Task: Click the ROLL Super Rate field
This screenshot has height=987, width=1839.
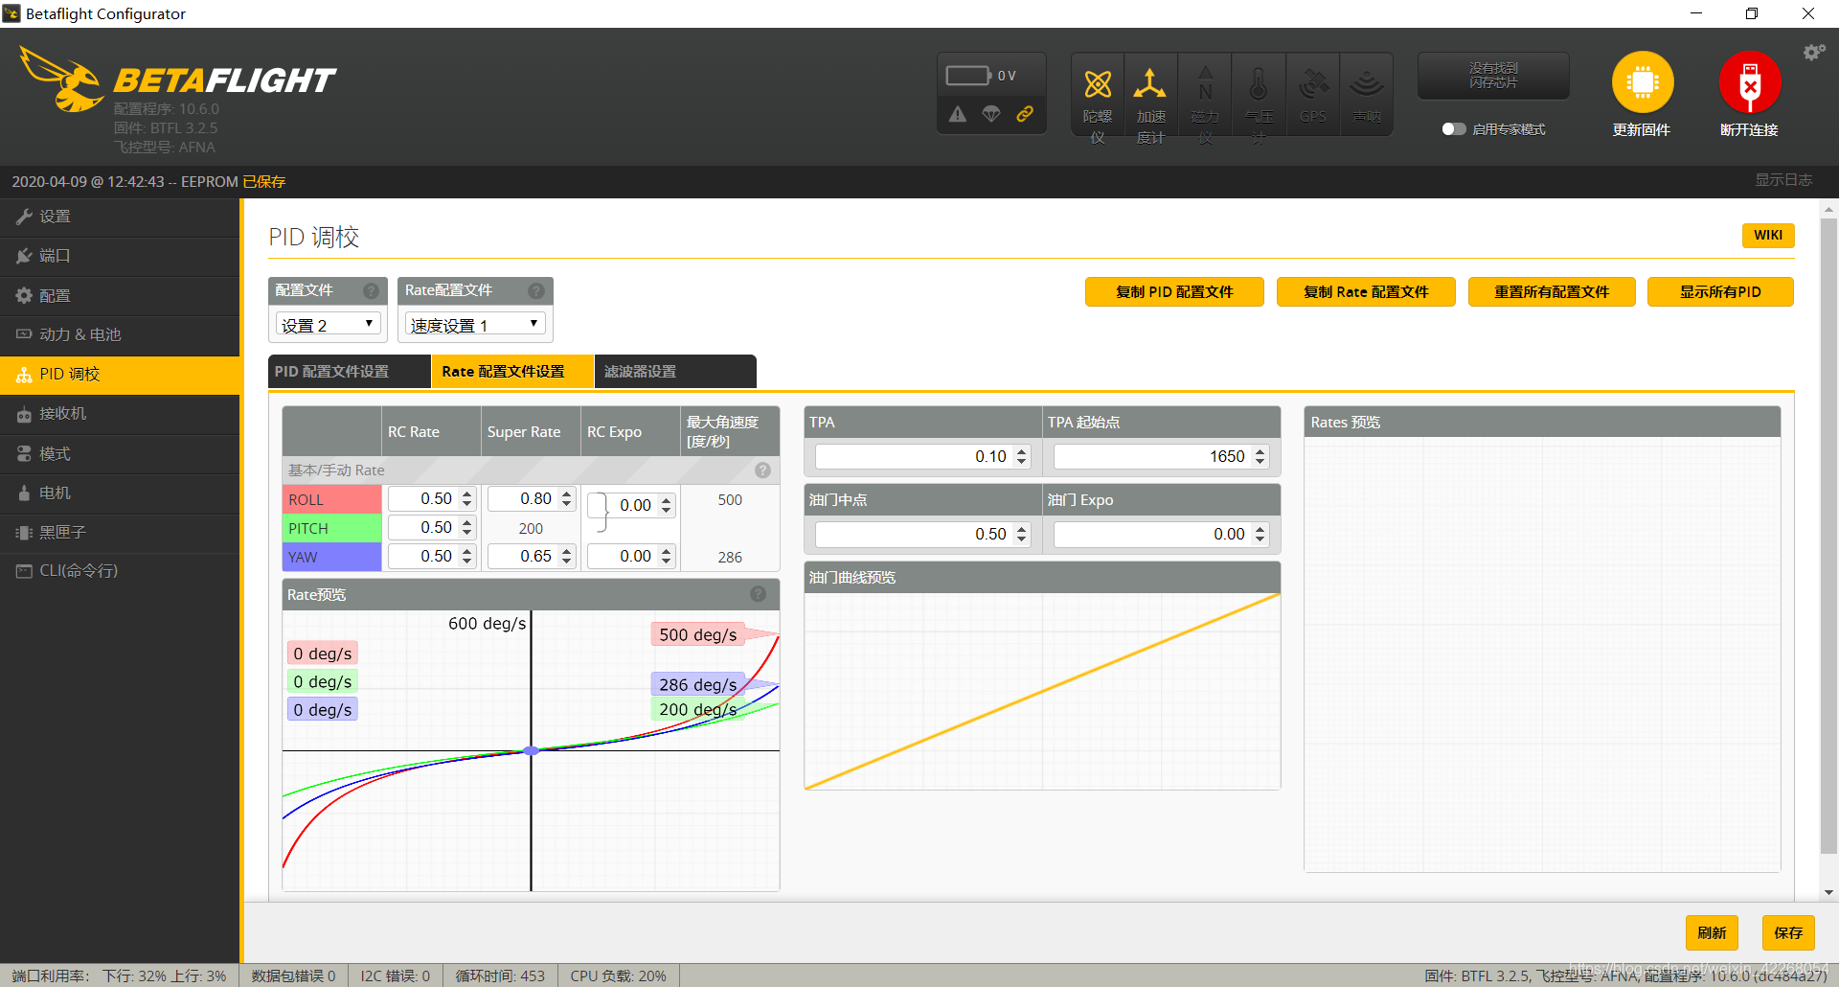Action: coord(532,499)
